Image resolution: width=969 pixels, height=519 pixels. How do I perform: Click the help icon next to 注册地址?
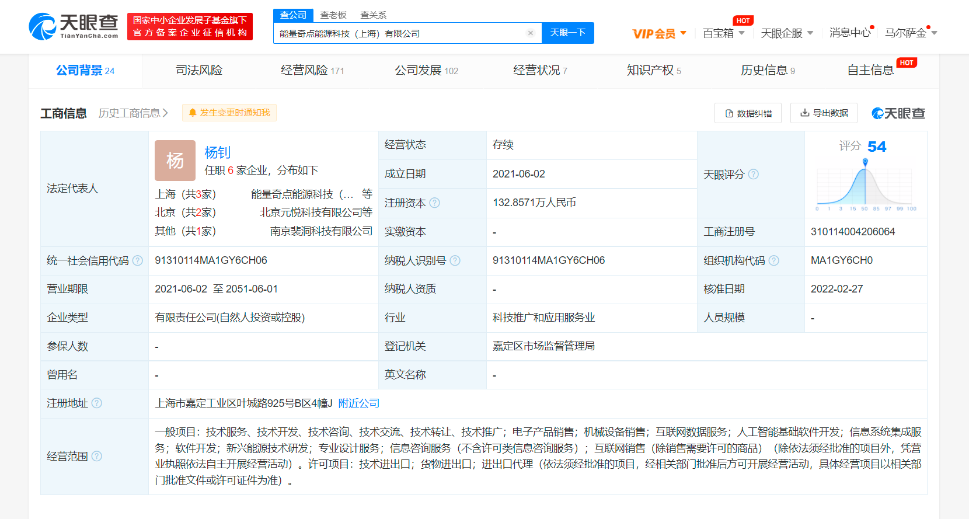pyautogui.click(x=97, y=403)
